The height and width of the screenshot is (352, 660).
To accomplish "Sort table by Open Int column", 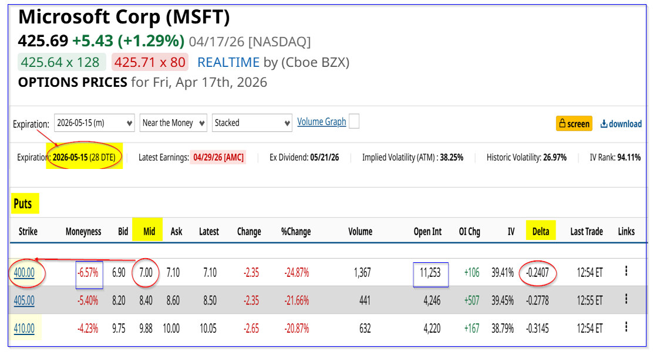I will [x=427, y=232].
